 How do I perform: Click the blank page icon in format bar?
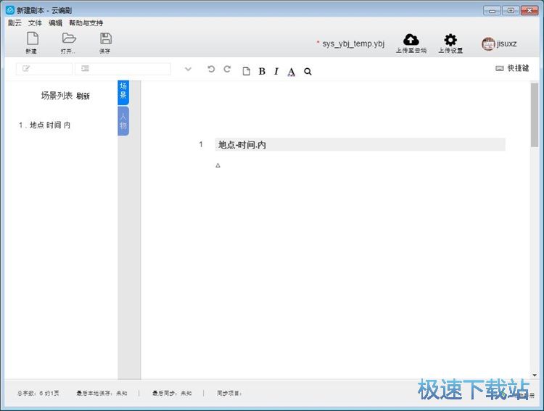pyautogui.click(x=246, y=71)
